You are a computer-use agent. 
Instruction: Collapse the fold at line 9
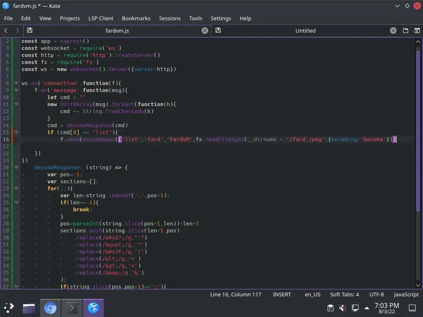tap(17, 90)
